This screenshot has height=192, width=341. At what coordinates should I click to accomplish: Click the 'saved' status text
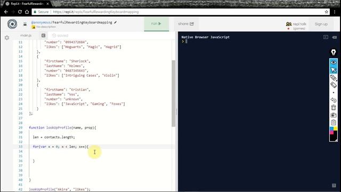(x=63, y=36)
